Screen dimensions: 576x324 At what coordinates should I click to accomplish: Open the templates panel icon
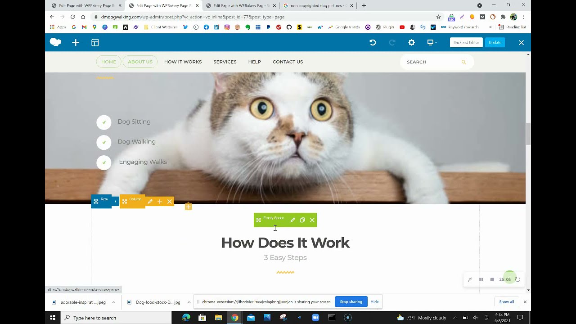[x=95, y=42]
